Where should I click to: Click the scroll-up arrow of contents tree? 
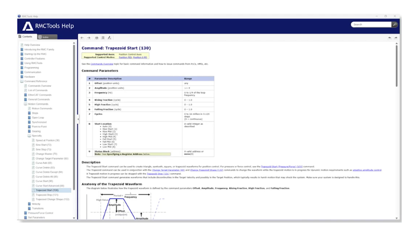(74, 43)
